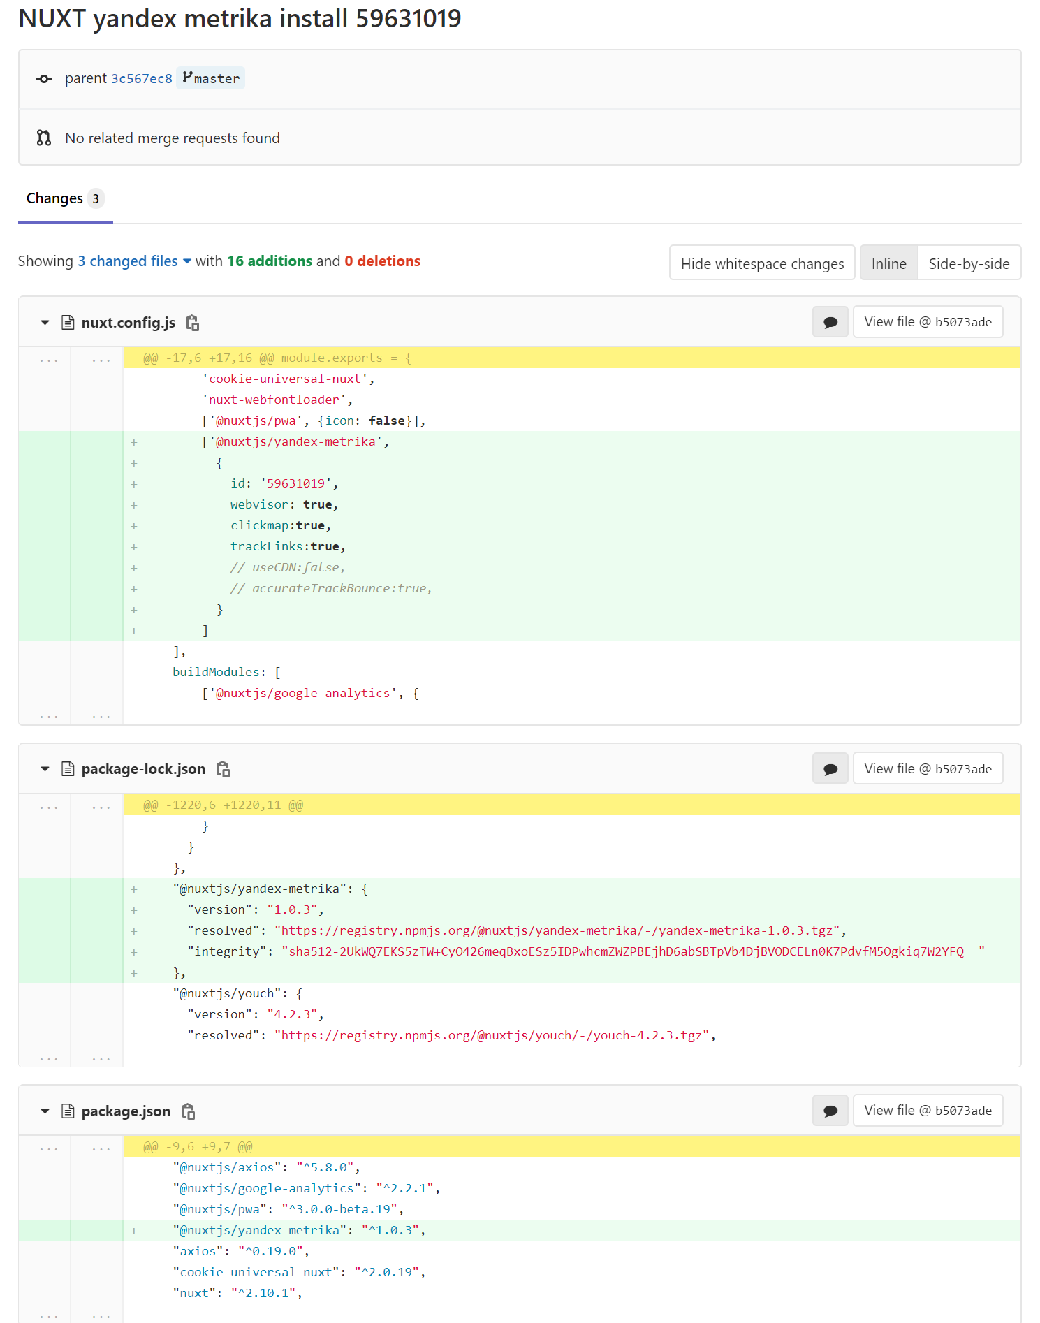Click the merge request icon

(x=44, y=138)
